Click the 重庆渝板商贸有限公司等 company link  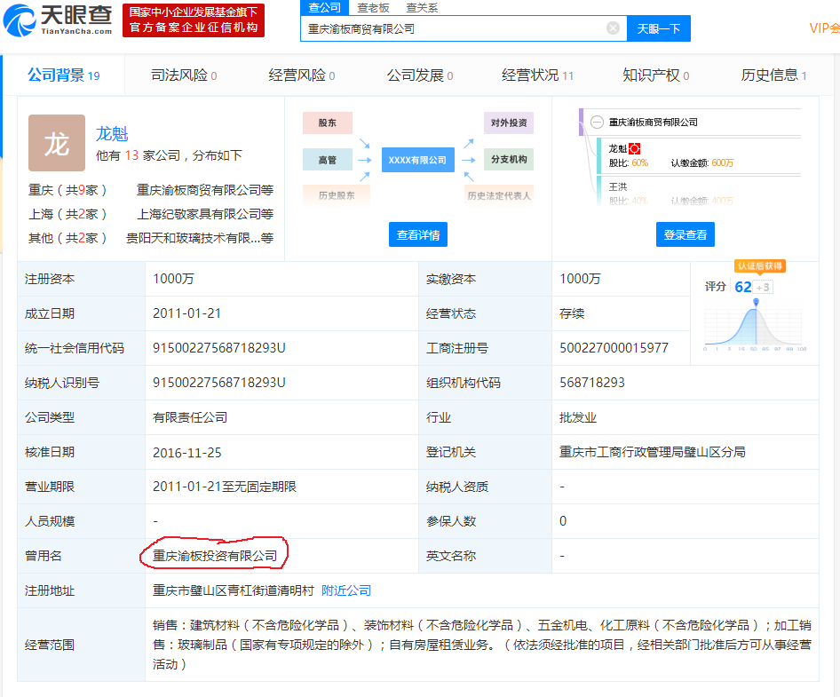(205, 190)
